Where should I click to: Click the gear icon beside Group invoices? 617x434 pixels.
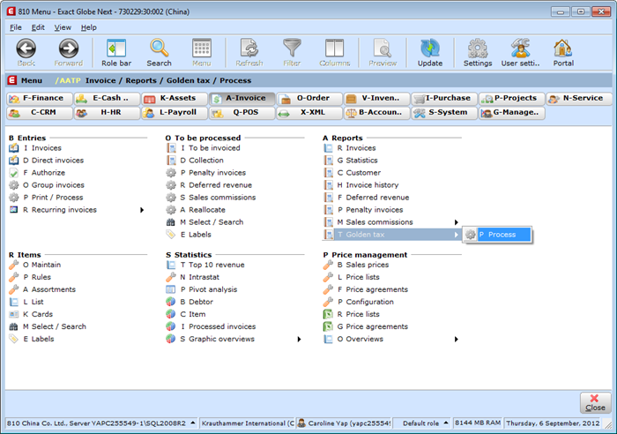click(x=14, y=185)
